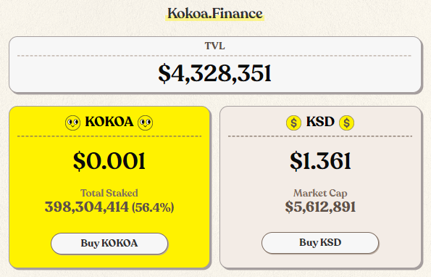Click the $5,612,891 market cap value
The width and height of the screenshot is (431, 277).
(x=320, y=207)
